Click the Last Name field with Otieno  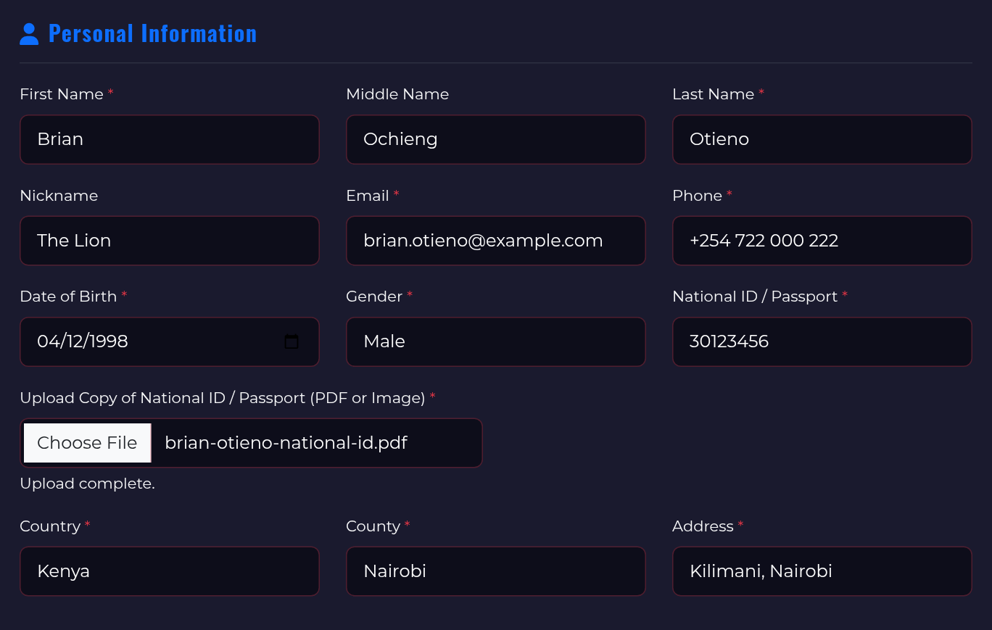[822, 139]
